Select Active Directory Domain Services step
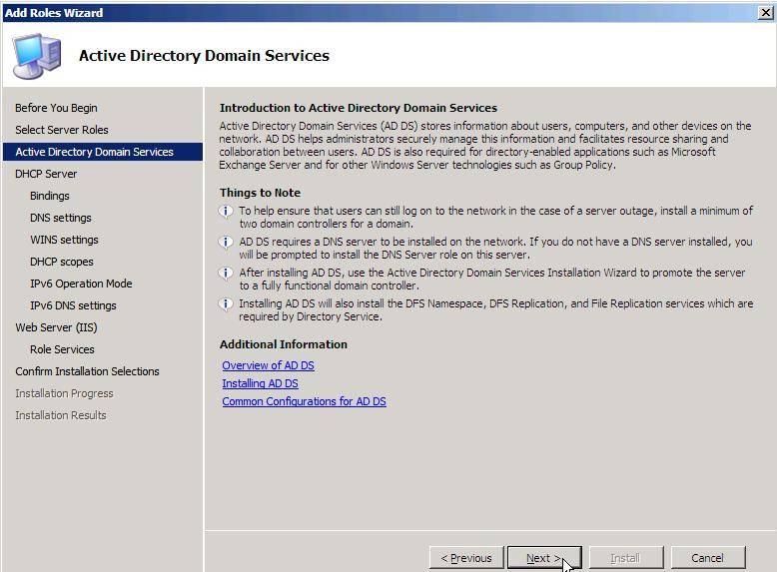Screen dimensions: 777x572 pyautogui.click(x=103, y=152)
